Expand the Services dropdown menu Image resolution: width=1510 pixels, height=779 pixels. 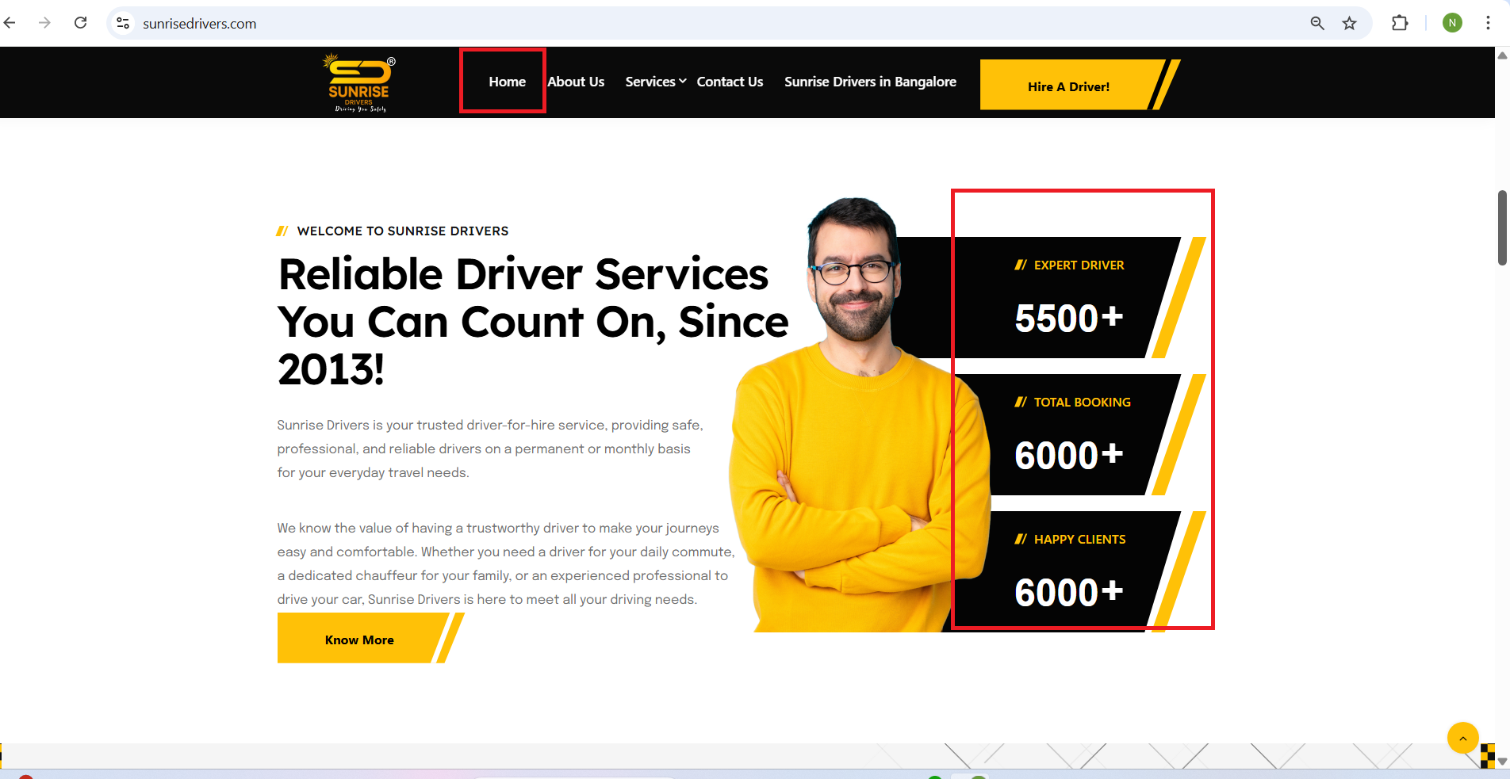click(656, 82)
